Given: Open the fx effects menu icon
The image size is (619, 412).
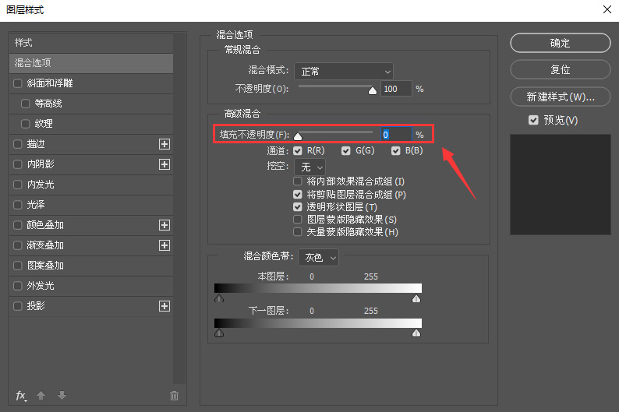Looking at the screenshot, I should 21,396.
